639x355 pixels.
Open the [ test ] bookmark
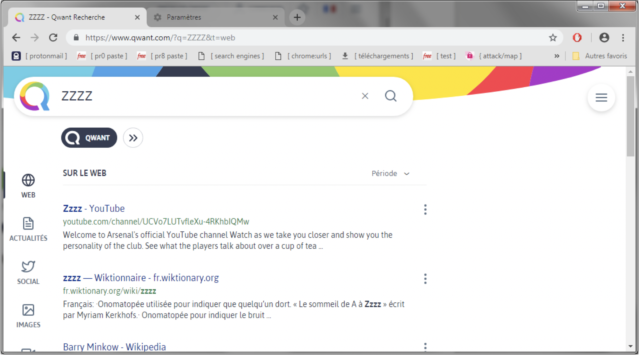pos(439,56)
